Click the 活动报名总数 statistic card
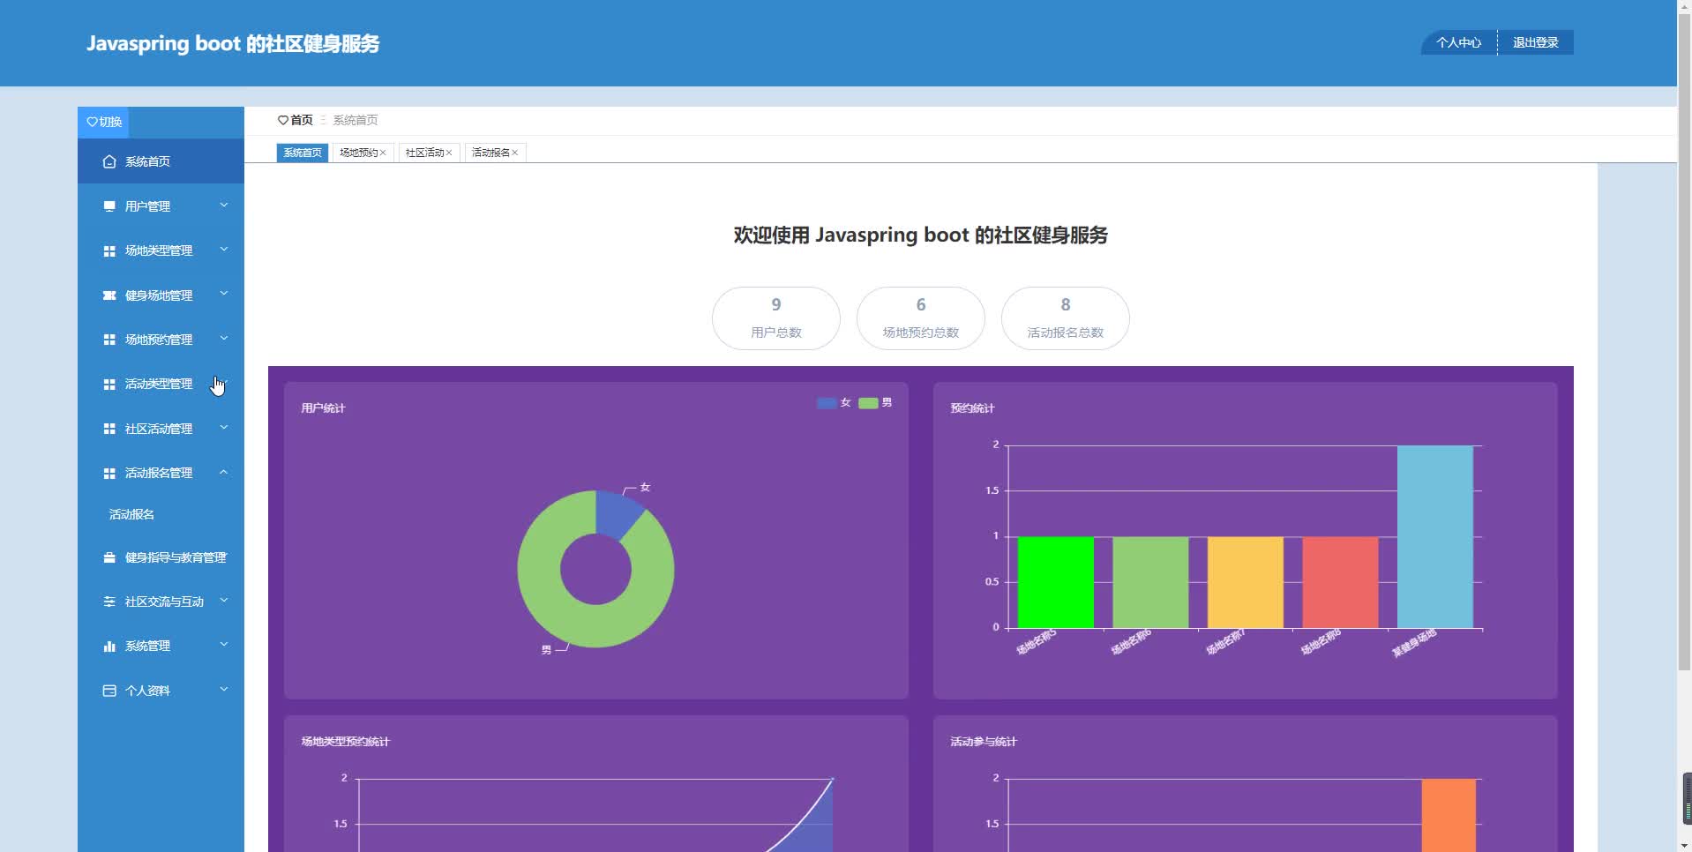Image resolution: width=1692 pixels, height=852 pixels. pos(1066,318)
